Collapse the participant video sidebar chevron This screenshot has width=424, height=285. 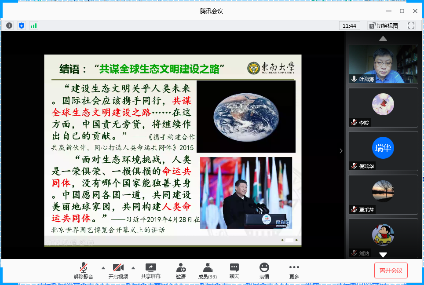point(341,151)
